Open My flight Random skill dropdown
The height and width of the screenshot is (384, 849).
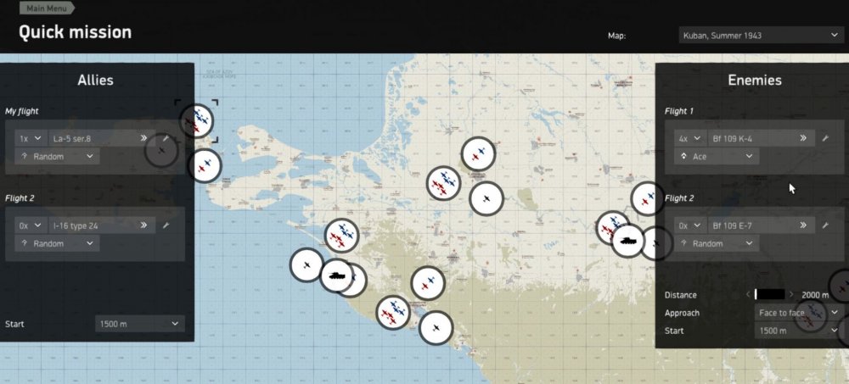click(57, 156)
